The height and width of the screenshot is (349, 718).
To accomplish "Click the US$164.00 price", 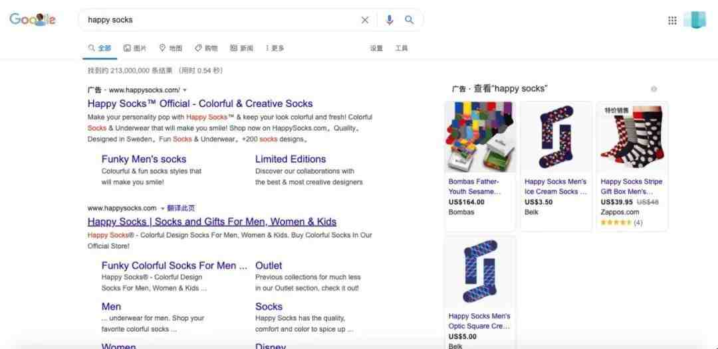I will point(466,202).
